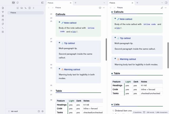Click the right pane vertical scrollbar

point(168,55)
